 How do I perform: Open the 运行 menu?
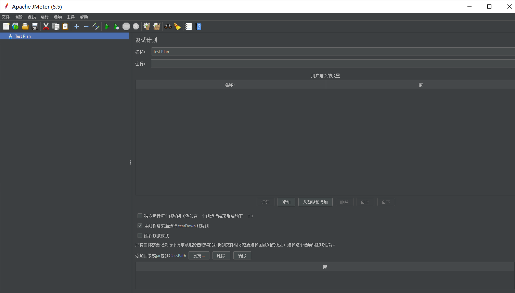(44, 17)
